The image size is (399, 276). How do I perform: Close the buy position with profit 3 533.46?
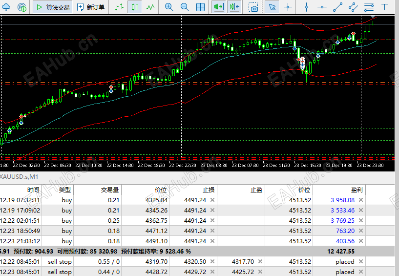click(x=360, y=211)
